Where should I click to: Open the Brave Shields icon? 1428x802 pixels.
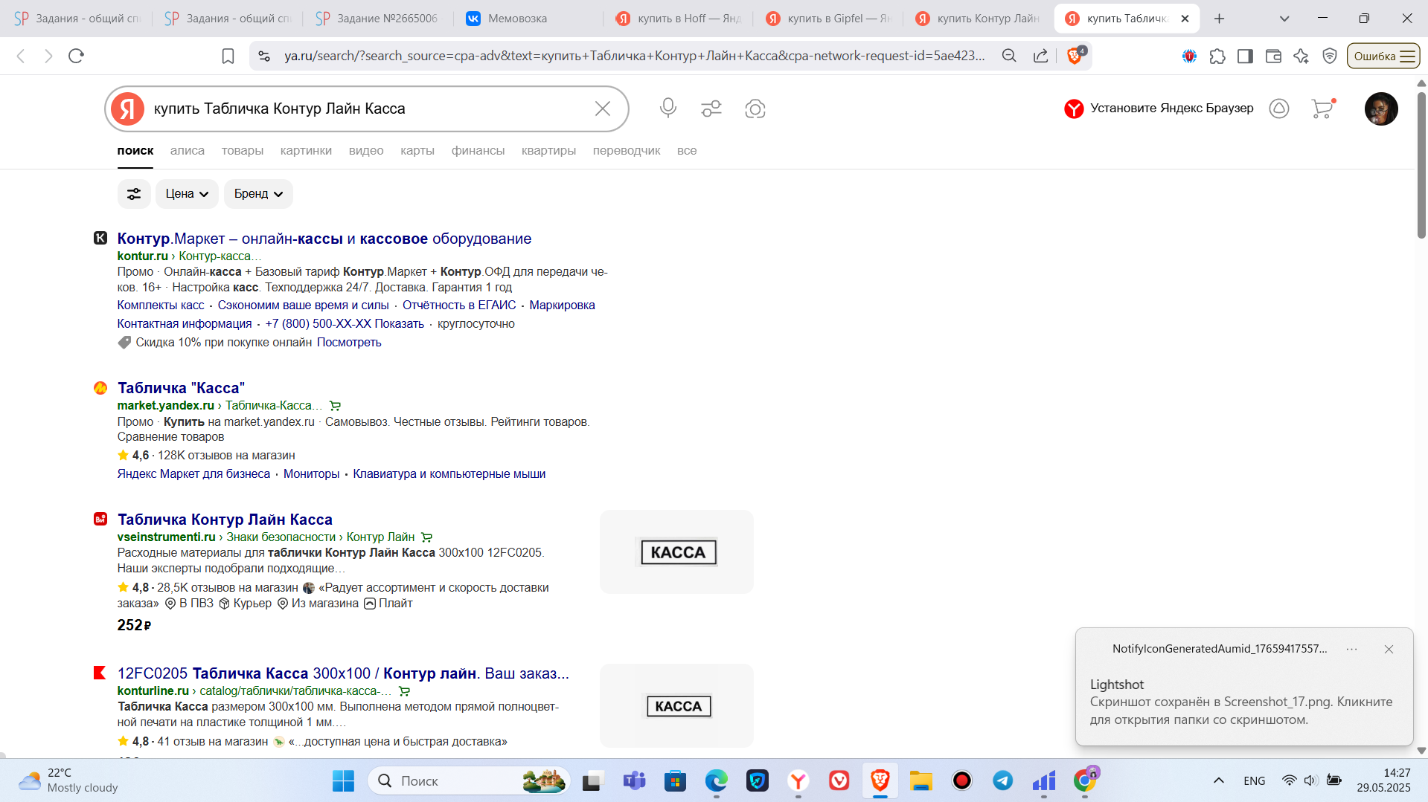coord(1075,56)
